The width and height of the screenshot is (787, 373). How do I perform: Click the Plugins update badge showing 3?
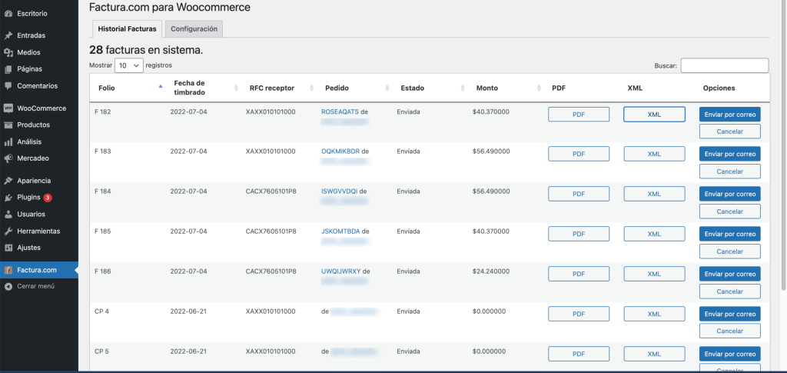click(48, 198)
